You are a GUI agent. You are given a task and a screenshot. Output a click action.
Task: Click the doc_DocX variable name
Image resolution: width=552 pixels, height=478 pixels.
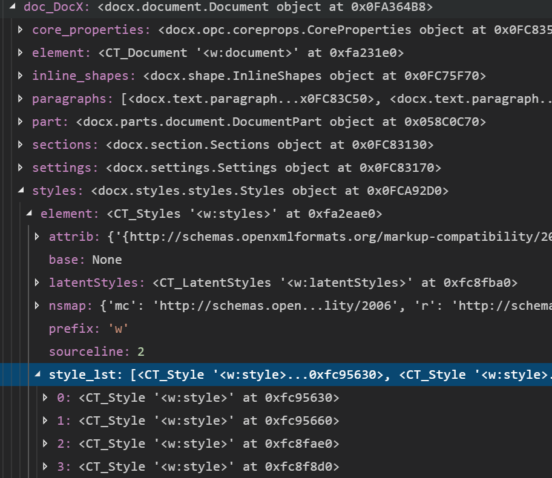click(57, 7)
